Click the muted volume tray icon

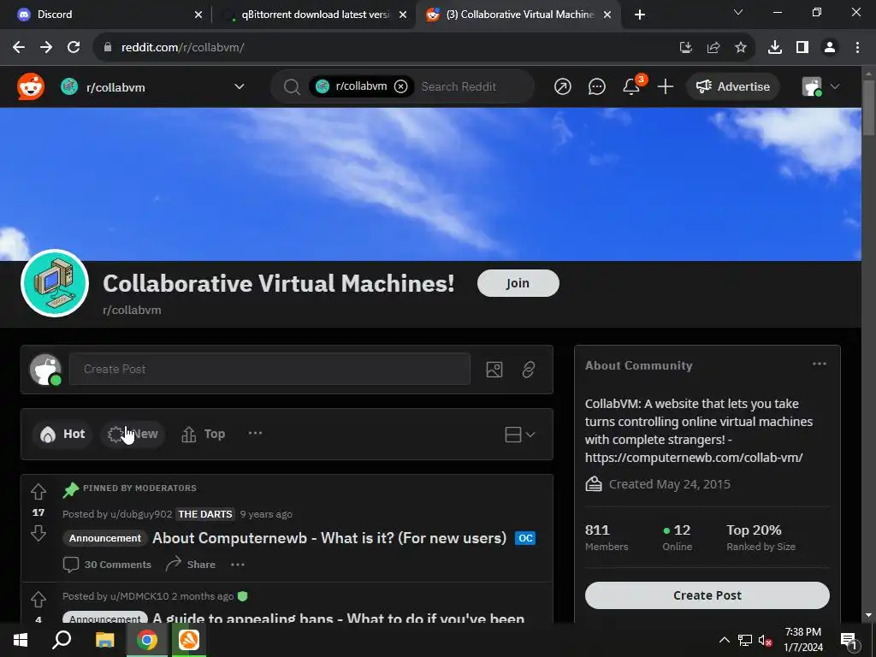(x=766, y=640)
